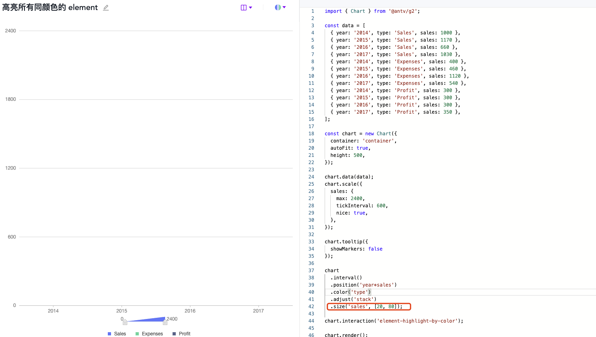Click the right slider handle at 2400
The height and width of the screenshot is (337, 596).
tap(165, 322)
